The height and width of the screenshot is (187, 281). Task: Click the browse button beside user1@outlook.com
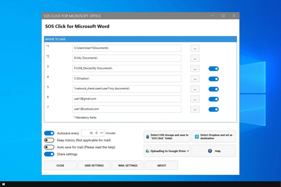coord(195,109)
